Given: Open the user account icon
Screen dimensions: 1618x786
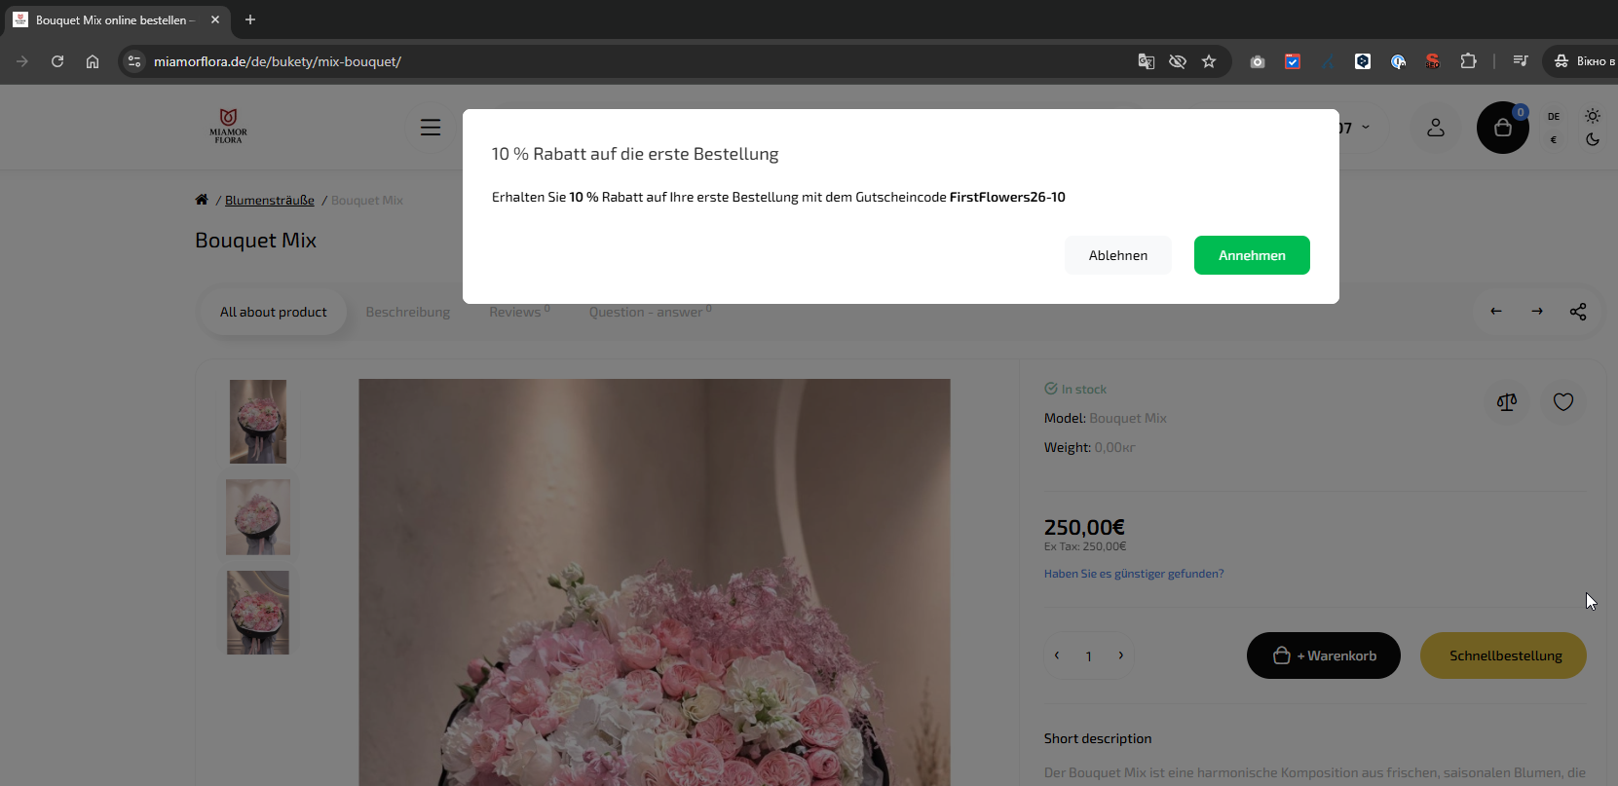Looking at the screenshot, I should pyautogui.click(x=1436, y=128).
